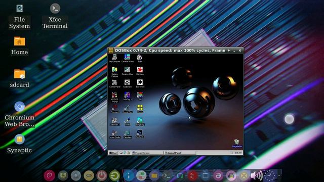Switch to Control Panel taskbar button
Viewport: 324px width, 182px height.
[180, 153]
